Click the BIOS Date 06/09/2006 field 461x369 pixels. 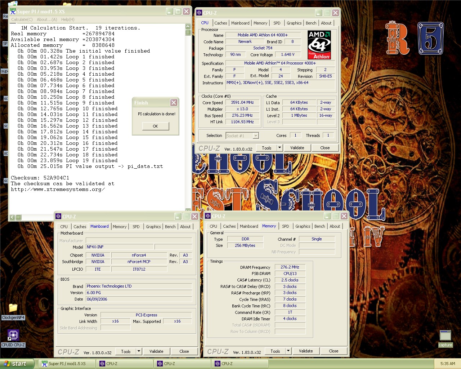coord(139,299)
